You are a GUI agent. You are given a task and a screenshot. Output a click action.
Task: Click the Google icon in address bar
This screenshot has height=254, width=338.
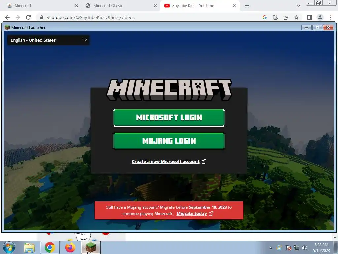(x=265, y=17)
